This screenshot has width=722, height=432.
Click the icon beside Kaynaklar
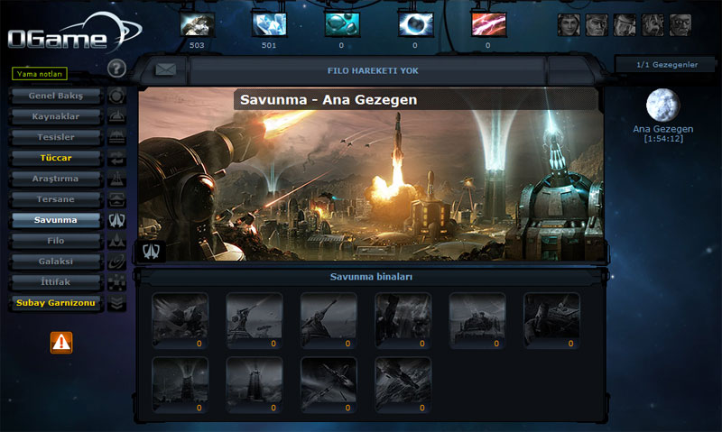(x=116, y=116)
